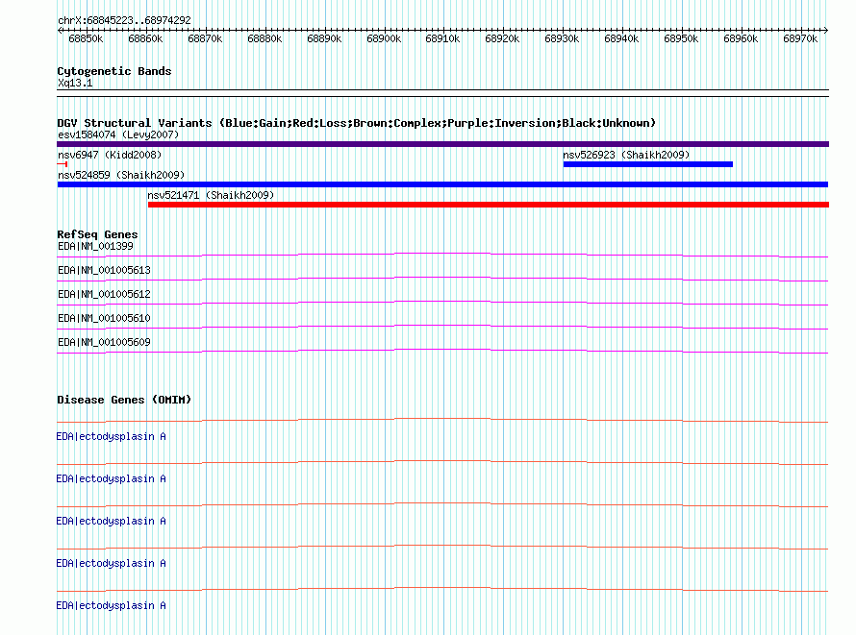Select the long blue nsv524859 gain bar
The height and width of the screenshot is (635, 856).
pyautogui.click(x=442, y=184)
